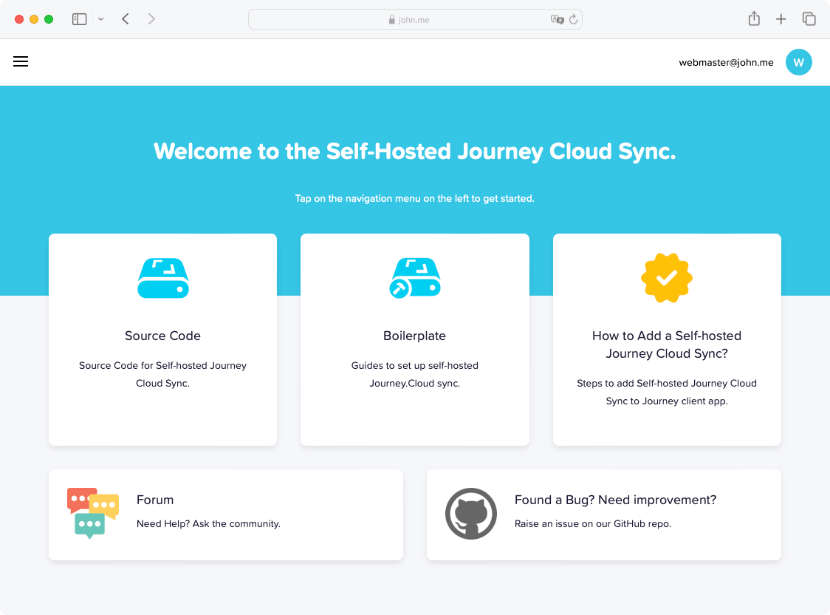Toggle the browser sidebar button
830x615 pixels.
79,18
